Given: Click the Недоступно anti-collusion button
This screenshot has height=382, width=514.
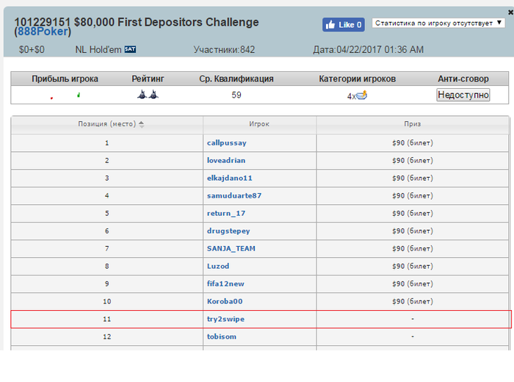Looking at the screenshot, I should (463, 95).
